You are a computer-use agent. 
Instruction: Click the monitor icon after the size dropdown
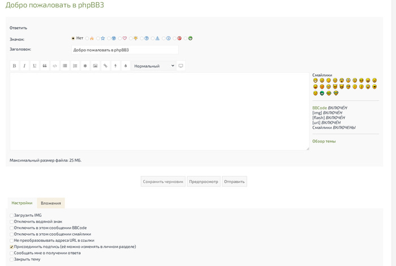click(x=181, y=66)
